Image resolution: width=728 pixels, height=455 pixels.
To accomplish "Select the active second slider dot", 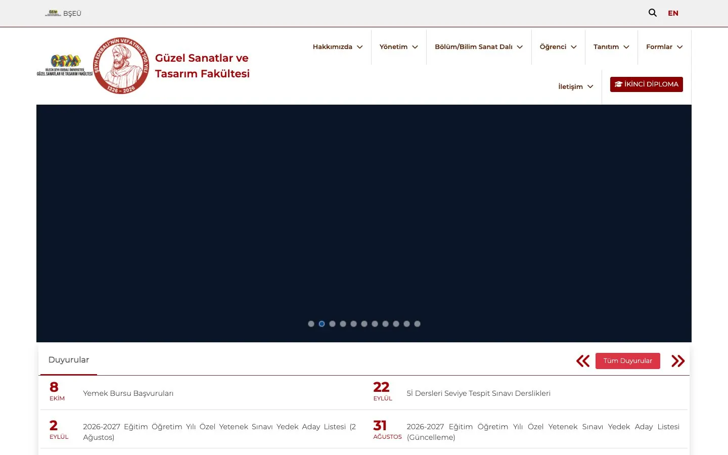I will [x=322, y=324].
